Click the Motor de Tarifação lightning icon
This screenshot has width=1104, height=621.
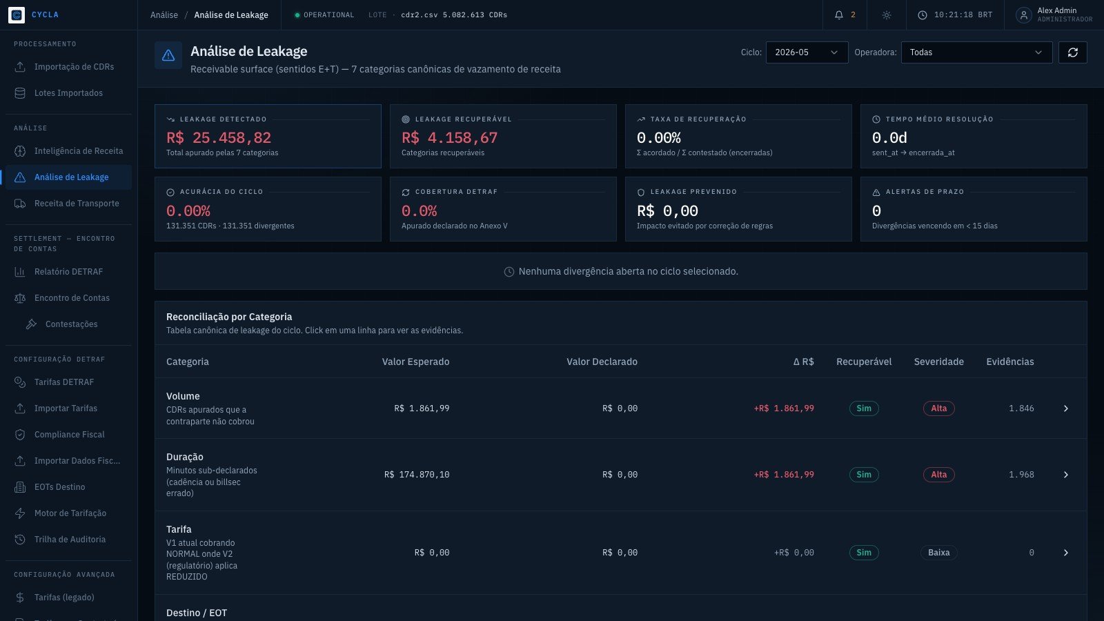(20, 513)
